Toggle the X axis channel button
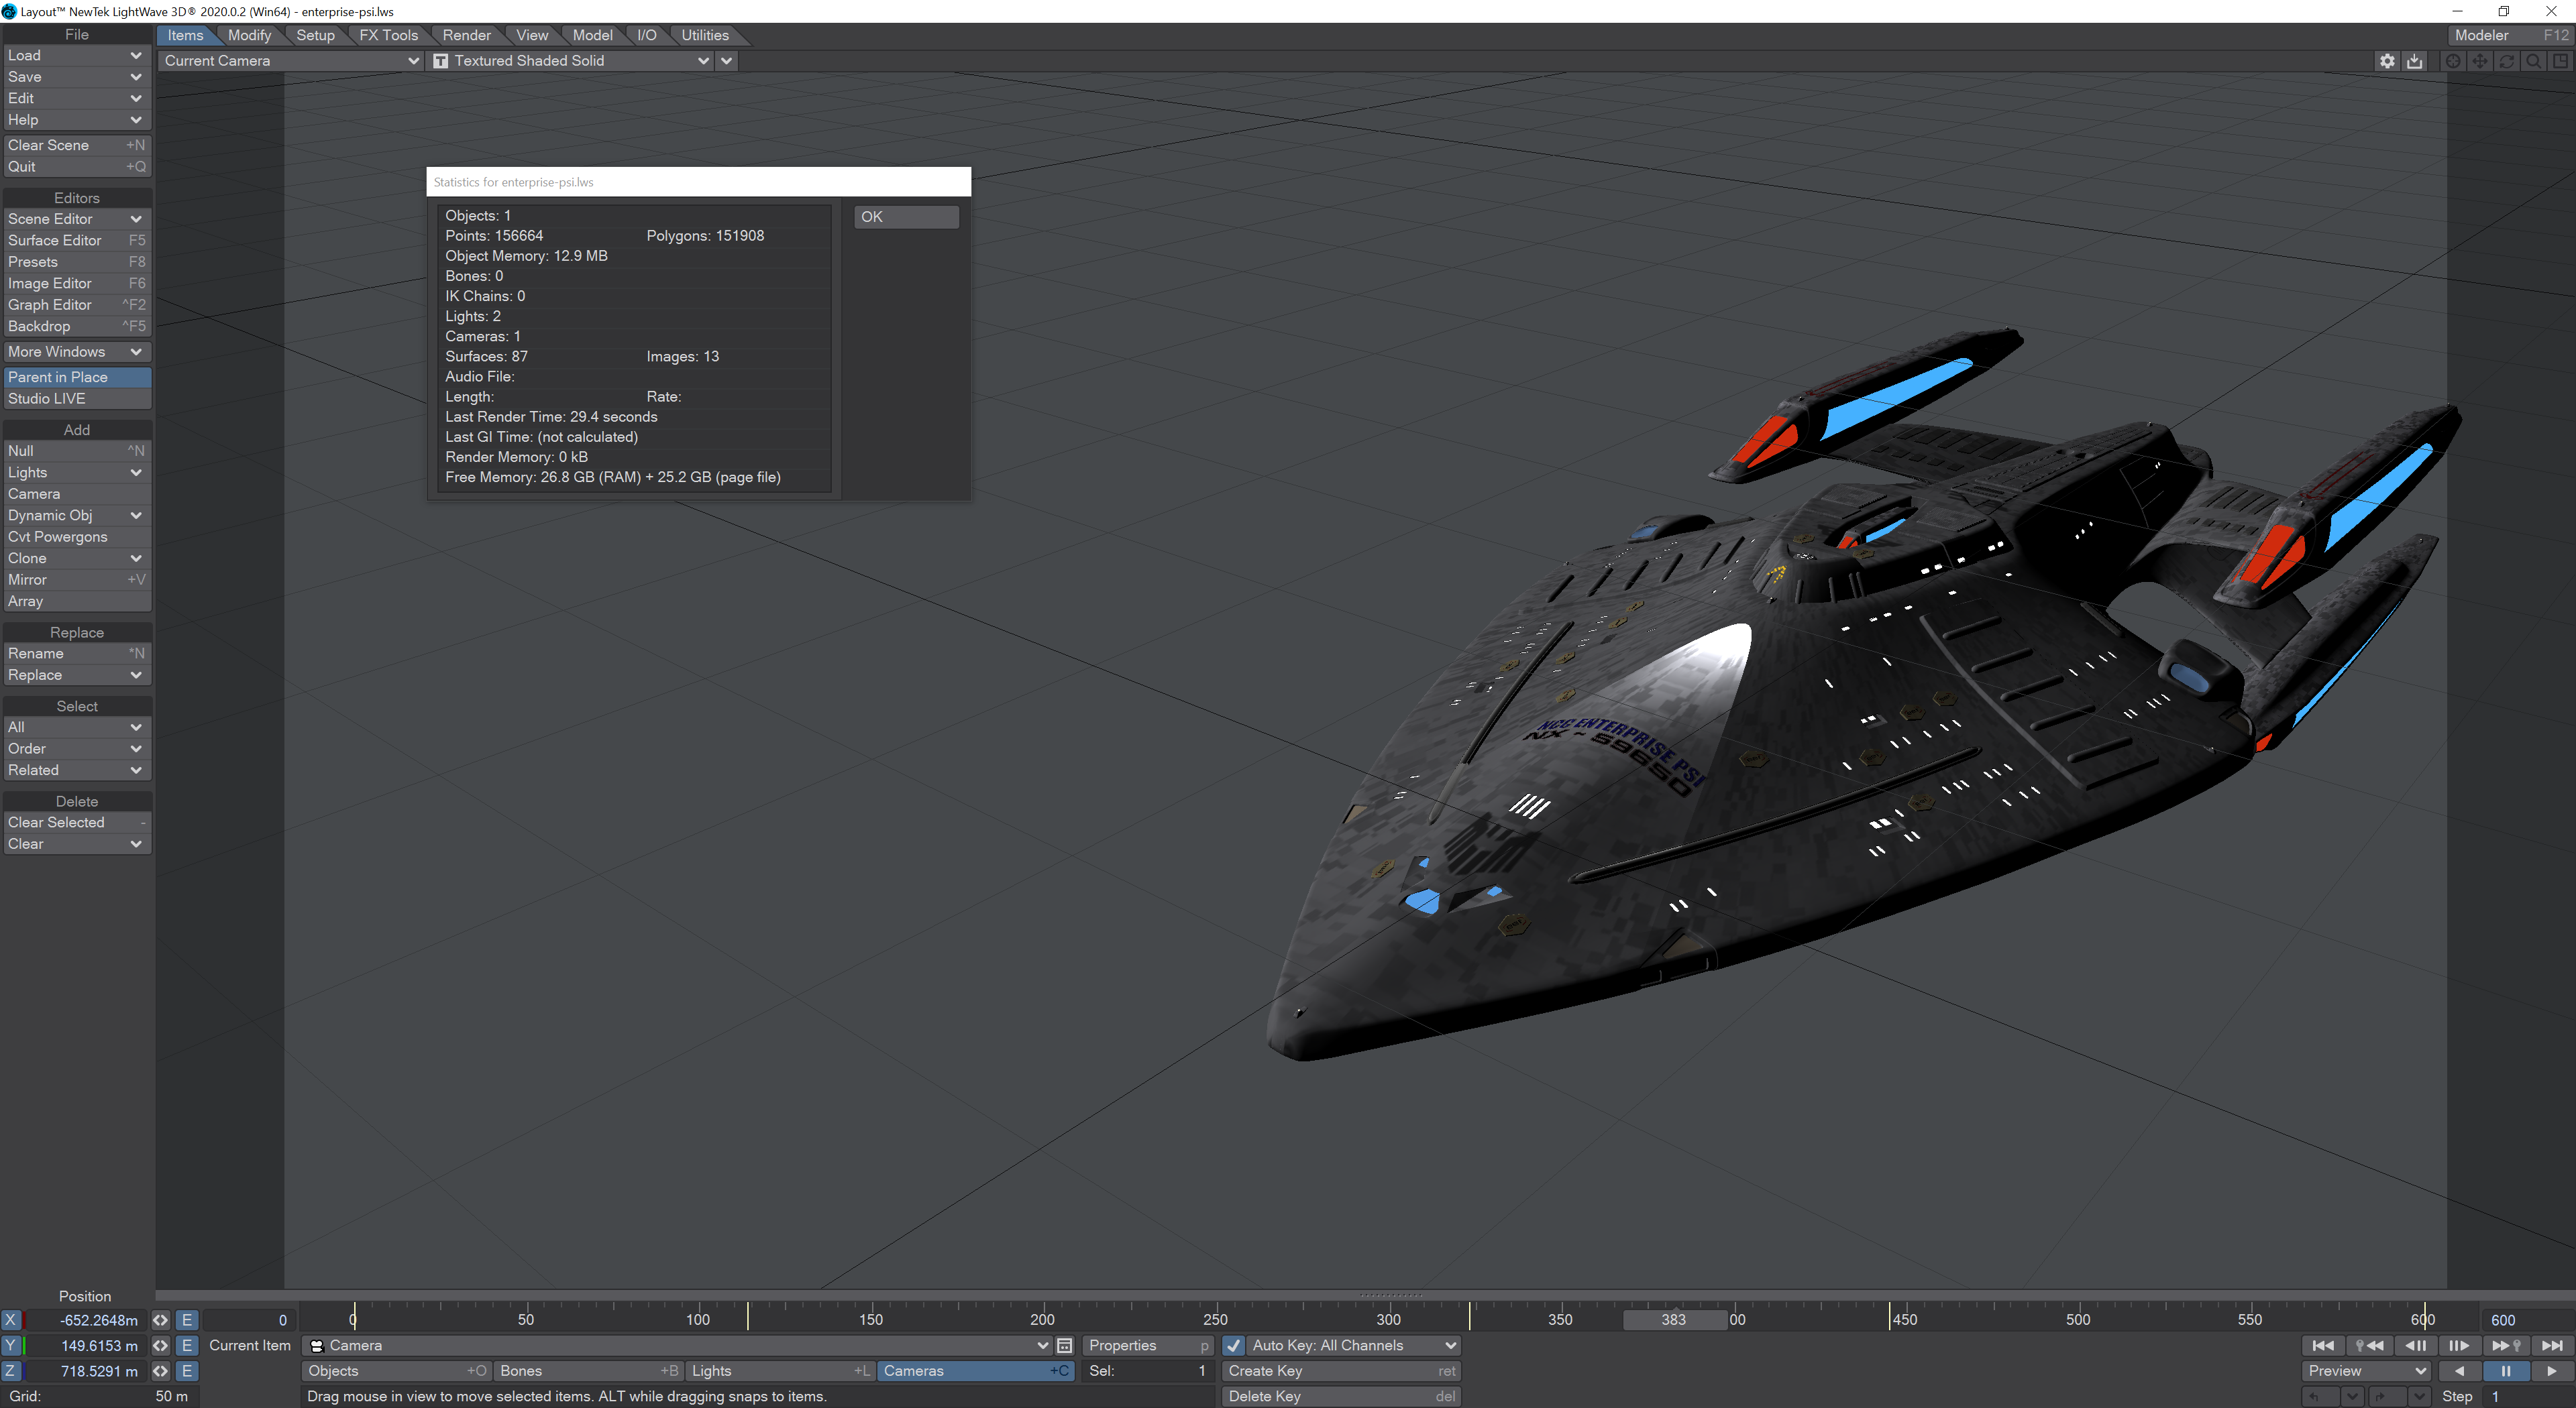The height and width of the screenshot is (1408, 2576). pos(11,1320)
